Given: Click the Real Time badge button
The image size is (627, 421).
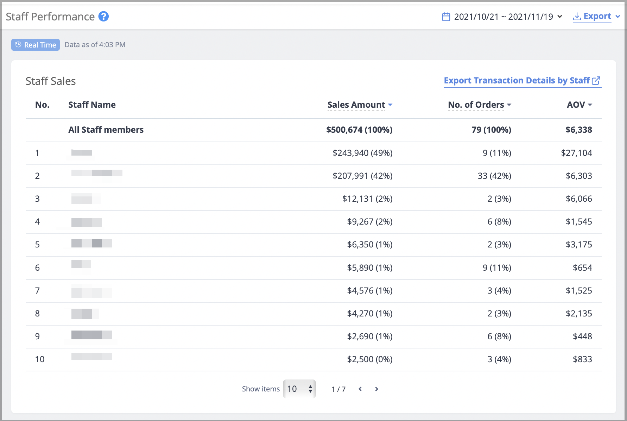Looking at the screenshot, I should point(36,45).
